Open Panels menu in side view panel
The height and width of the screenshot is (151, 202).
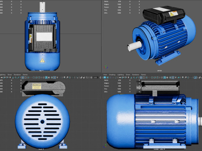pos(144,75)
